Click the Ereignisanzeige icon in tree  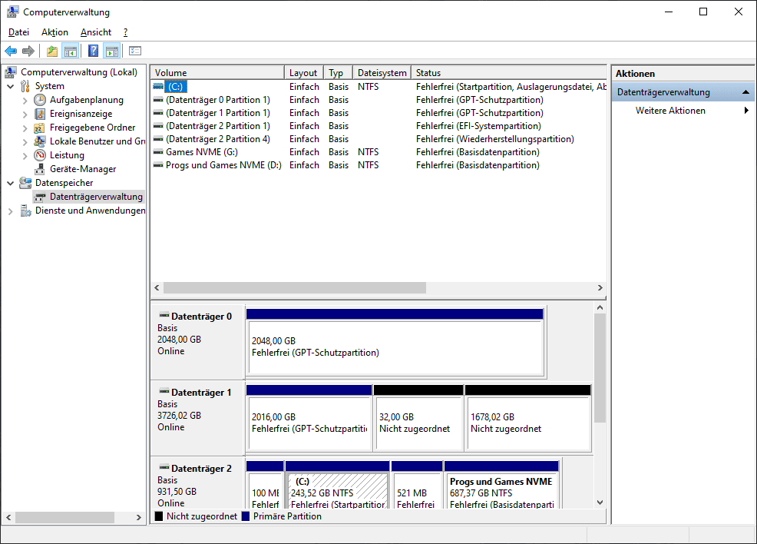click(x=40, y=114)
